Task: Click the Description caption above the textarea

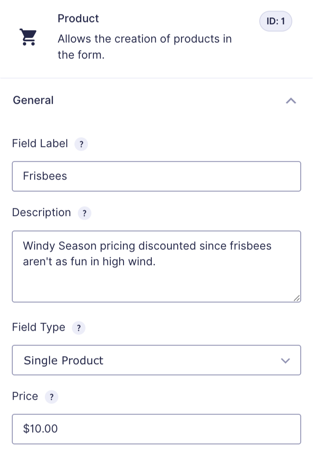Action: click(x=41, y=213)
